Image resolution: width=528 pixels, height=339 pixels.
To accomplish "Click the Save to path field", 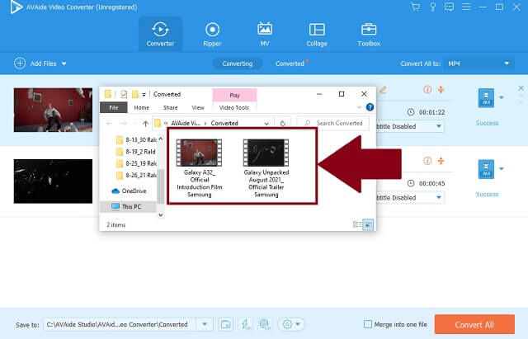I will click(120, 324).
